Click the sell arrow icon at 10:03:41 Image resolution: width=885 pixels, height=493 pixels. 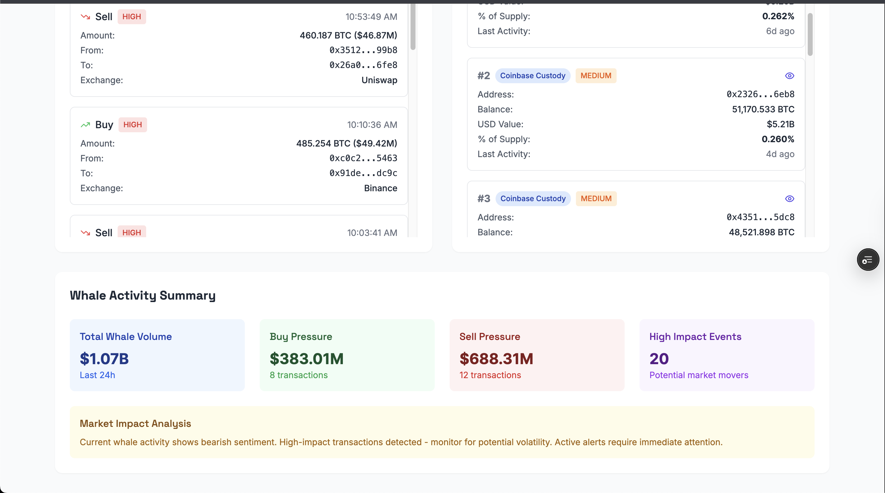[85, 233]
